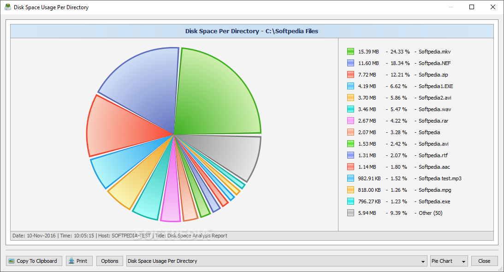Click the chart title Disk Space Per Directory

pyautogui.click(x=252, y=31)
